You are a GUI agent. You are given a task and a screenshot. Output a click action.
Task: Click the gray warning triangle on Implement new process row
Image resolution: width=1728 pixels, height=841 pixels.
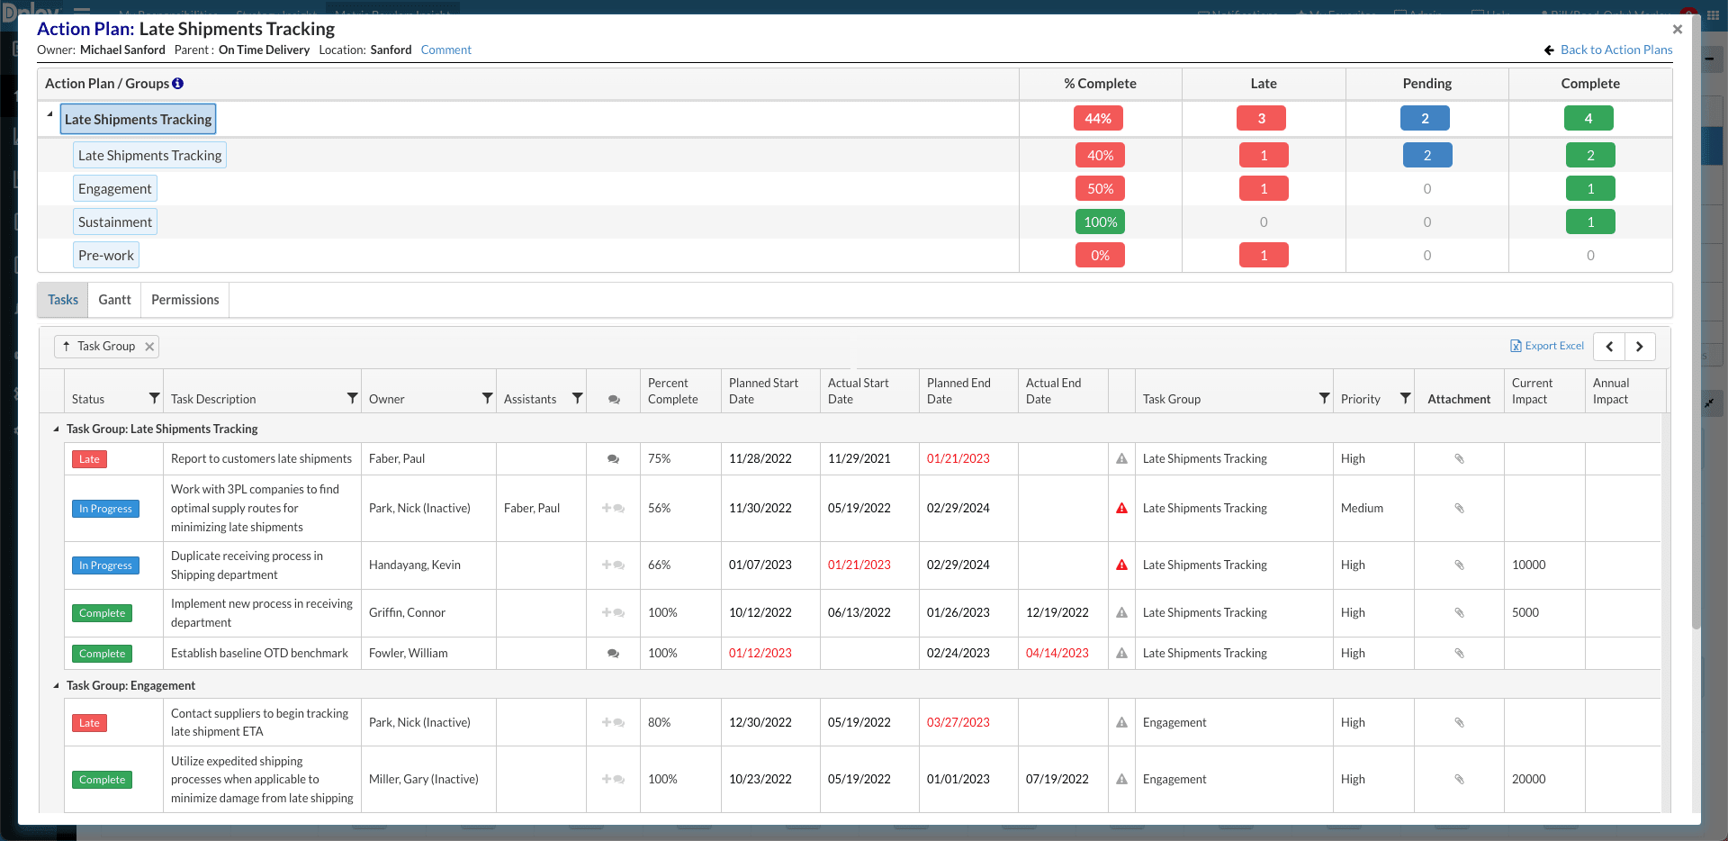pos(1120,613)
